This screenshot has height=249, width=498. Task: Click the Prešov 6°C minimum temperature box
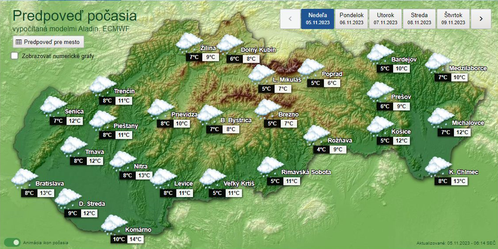pos(385,106)
